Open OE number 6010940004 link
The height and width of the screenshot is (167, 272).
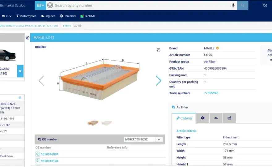(x=49, y=154)
